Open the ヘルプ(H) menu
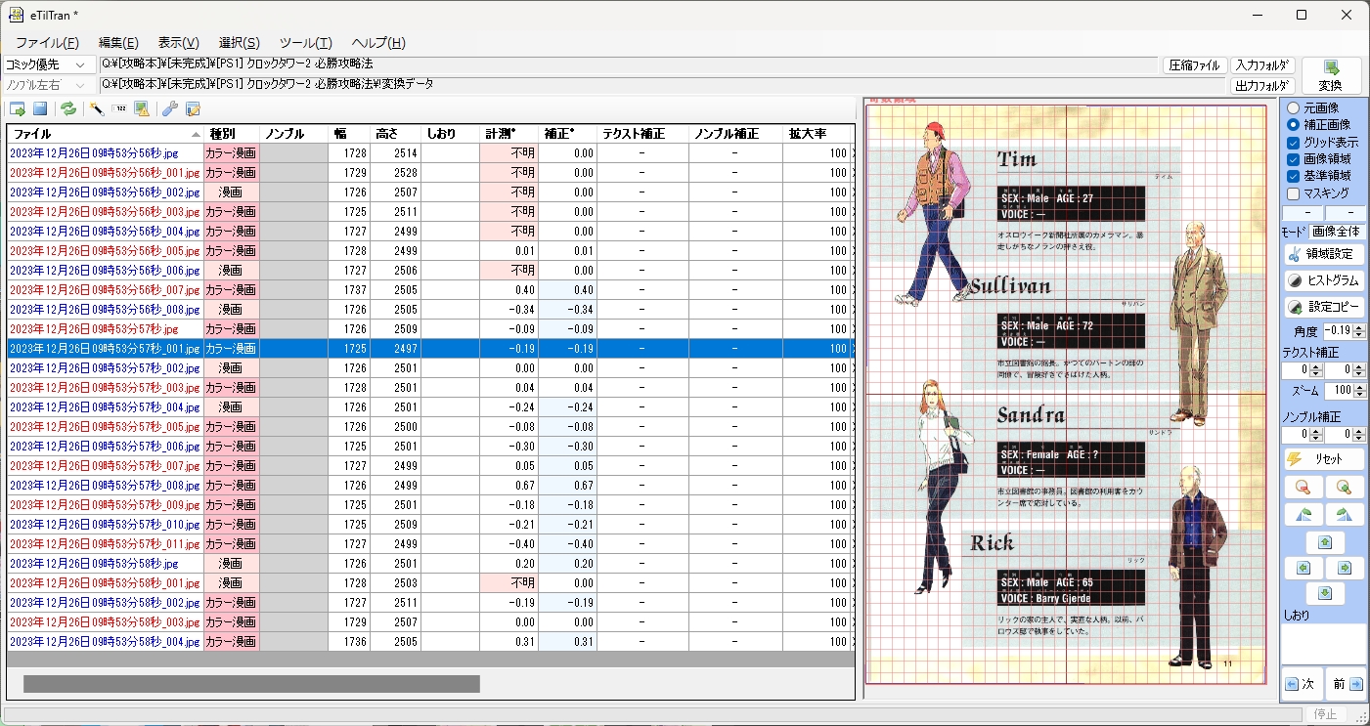1370x726 pixels. (378, 43)
